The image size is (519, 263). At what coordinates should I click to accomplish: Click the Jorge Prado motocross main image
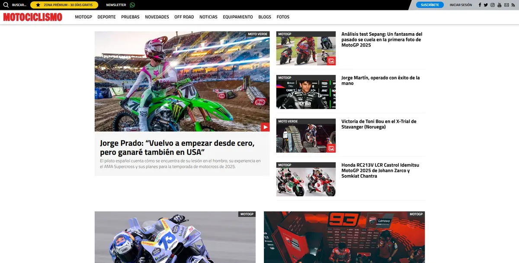coord(182,81)
